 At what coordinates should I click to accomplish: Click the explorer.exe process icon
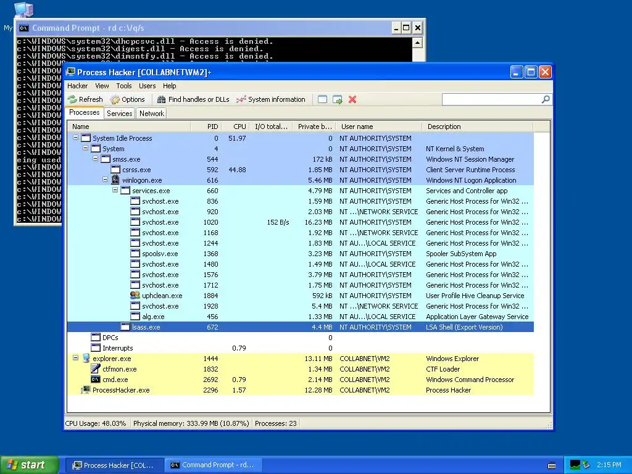click(86, 359)
